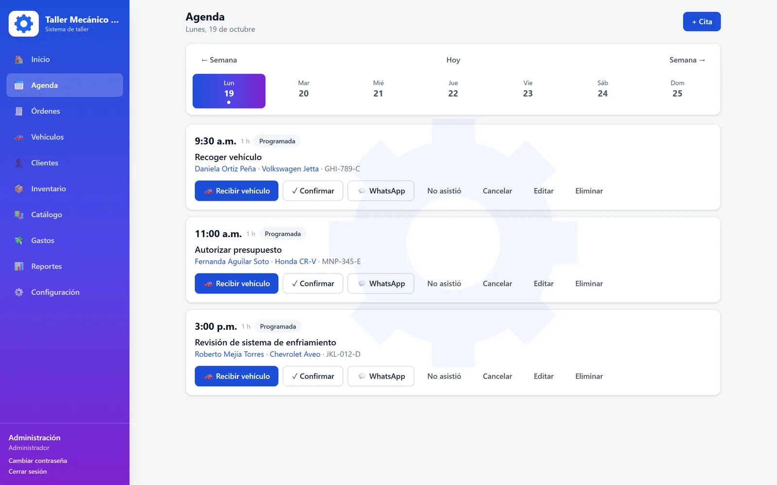
Task: Log out with Cerrar sesión
Action: click(x=28, y=471)
